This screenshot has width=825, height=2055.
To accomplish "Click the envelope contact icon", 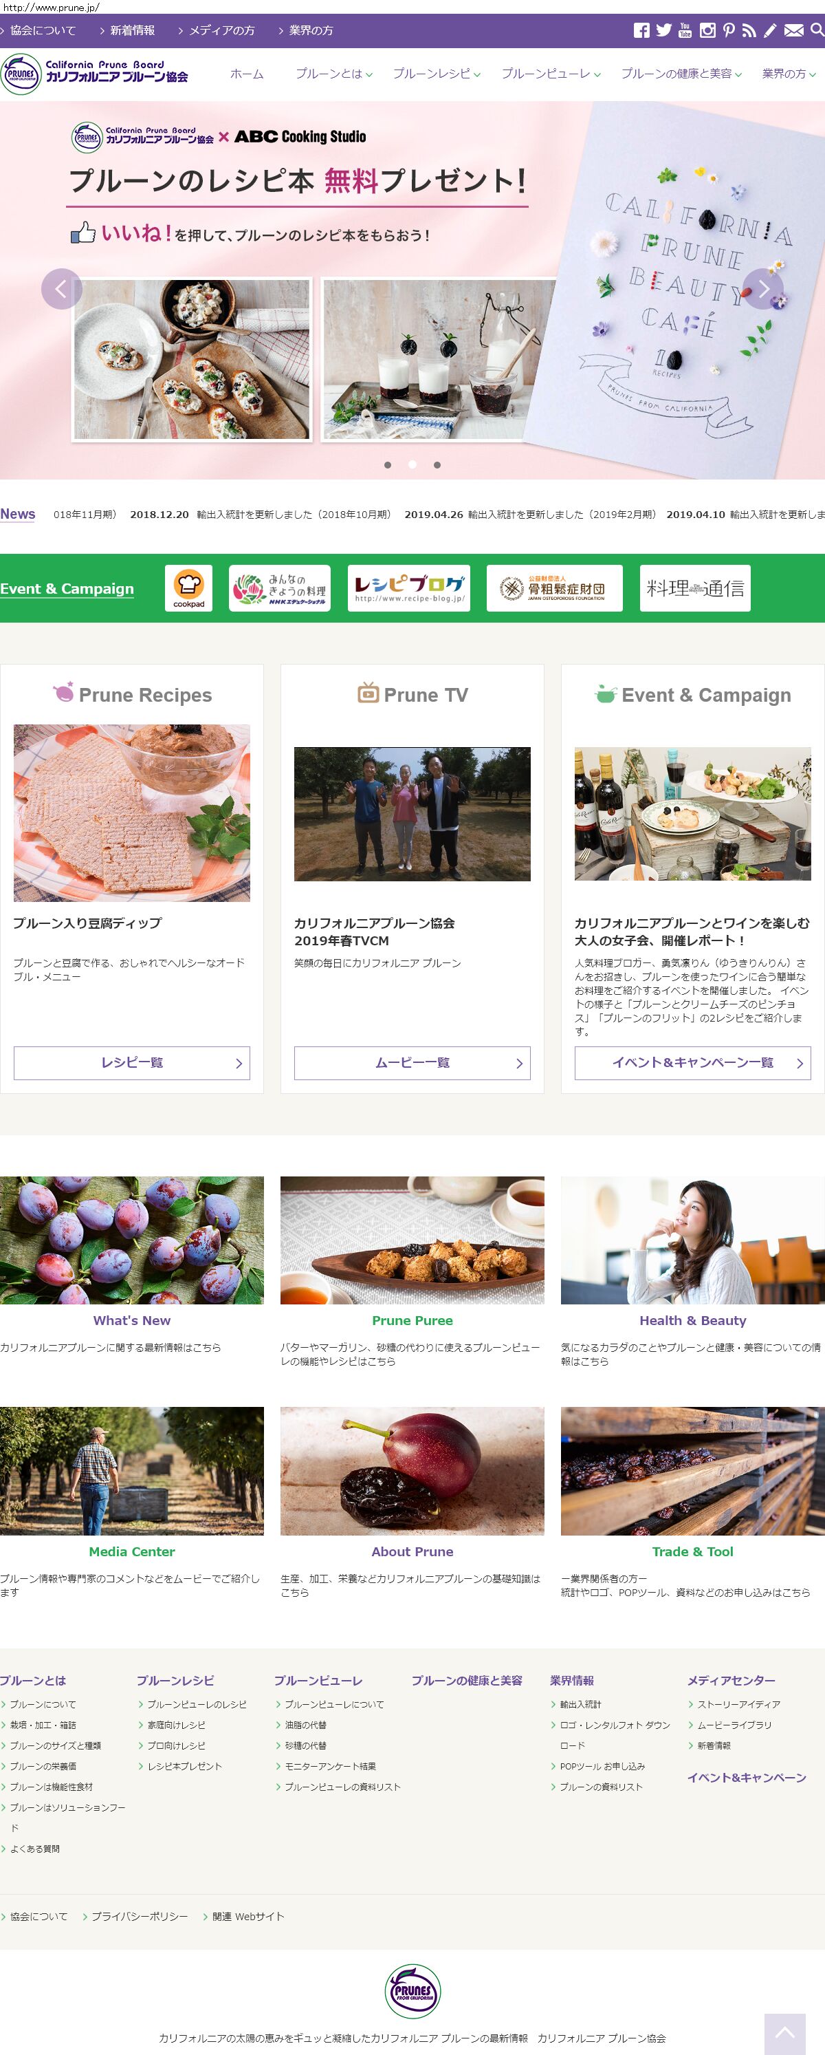I will [x=793, y=30].
